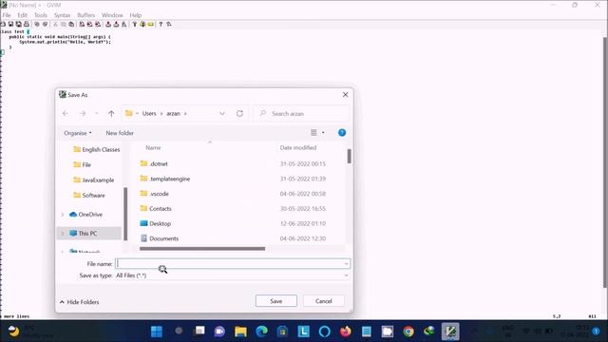Screen dimensions: 608x342
Task: Click the Back arrow in Save As dialog
Action: tap(66, 113)
